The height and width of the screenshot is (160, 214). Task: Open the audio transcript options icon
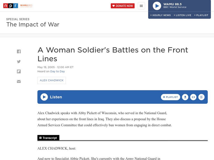[x=201, y=97]
